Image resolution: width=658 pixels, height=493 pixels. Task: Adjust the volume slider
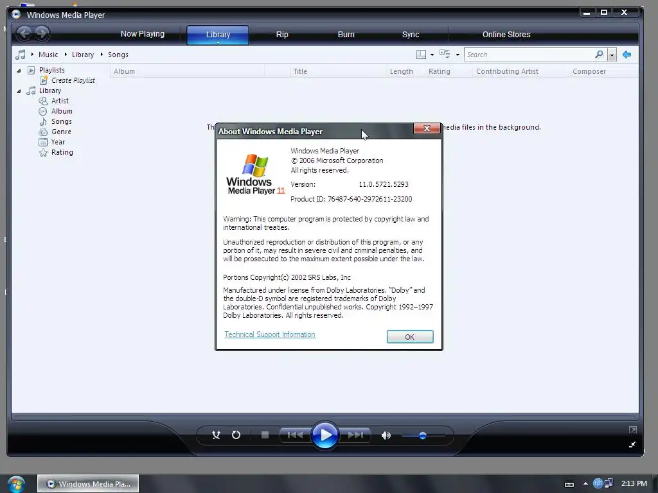click(x=423, y=436)
